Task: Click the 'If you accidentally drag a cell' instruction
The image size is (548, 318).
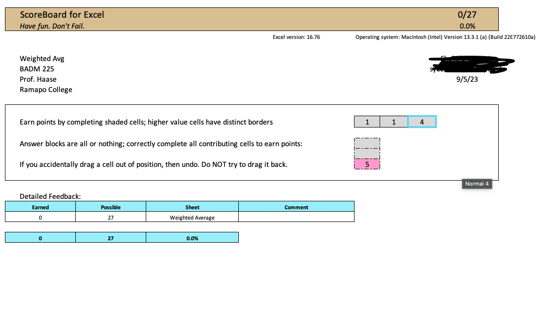Action: tap(154, 164)
